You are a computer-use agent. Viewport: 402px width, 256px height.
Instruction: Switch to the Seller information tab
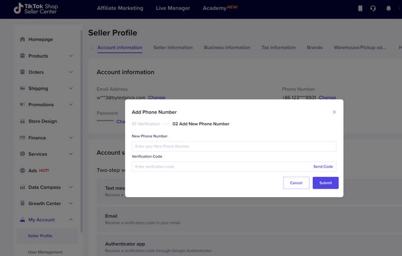[173, 48]
